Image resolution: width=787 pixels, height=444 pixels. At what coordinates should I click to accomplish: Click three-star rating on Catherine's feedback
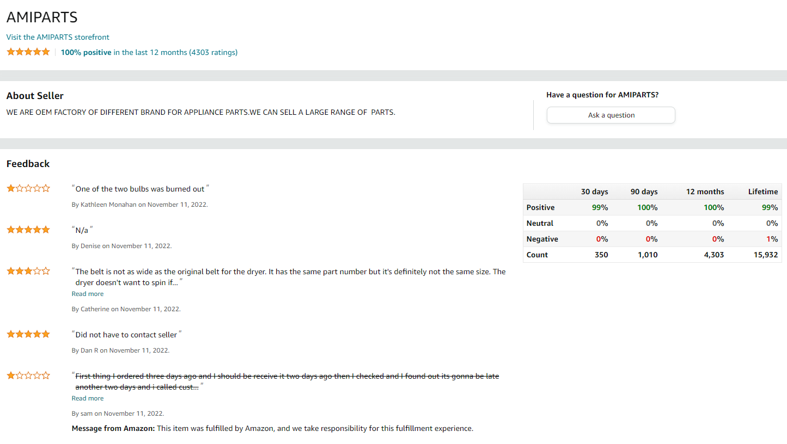(x=28, y=271)
